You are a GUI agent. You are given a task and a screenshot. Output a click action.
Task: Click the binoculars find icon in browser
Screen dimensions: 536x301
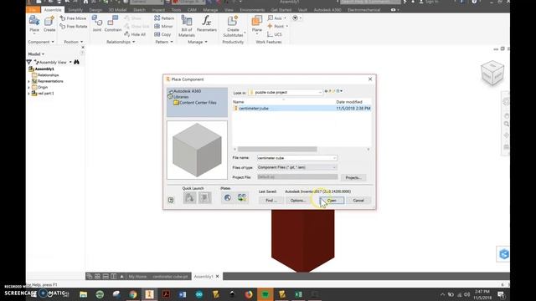[76, 62]
